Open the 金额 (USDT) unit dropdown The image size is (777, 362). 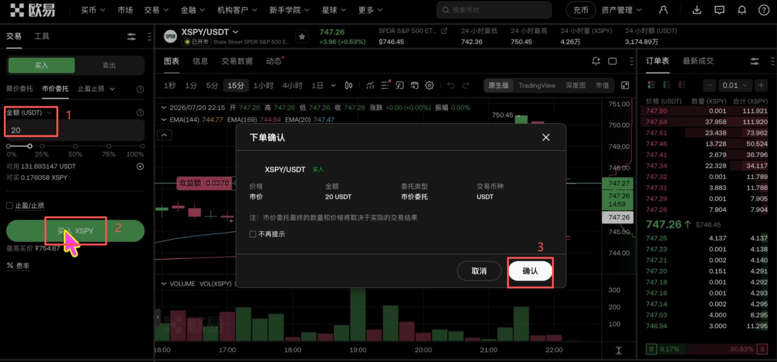coord(29,113)
